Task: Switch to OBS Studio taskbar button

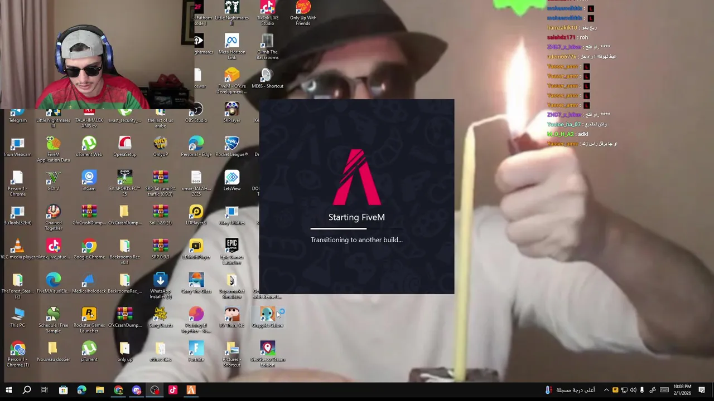Action: [x=155, y=390]
